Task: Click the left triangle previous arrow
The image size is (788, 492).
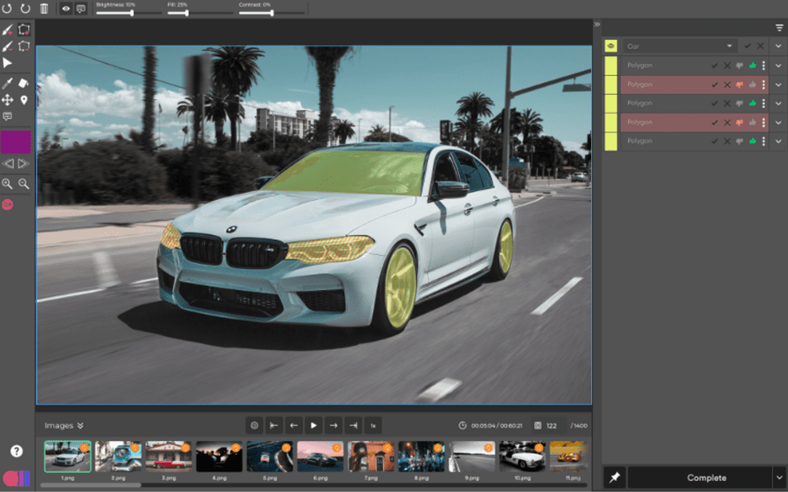Action: coord(8,164)
